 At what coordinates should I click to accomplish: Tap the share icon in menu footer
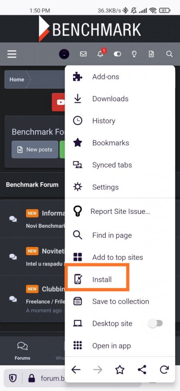(x=142, y=370)
